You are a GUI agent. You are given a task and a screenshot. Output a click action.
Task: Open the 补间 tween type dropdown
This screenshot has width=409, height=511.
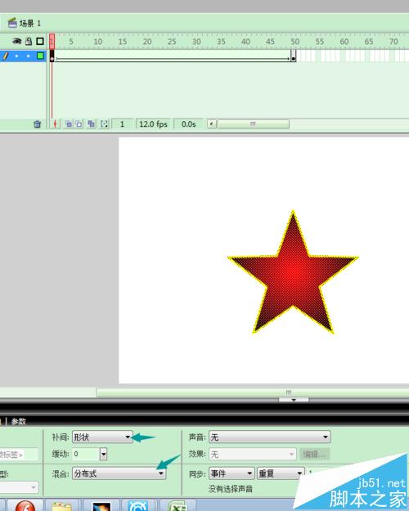tap(102, 437)
